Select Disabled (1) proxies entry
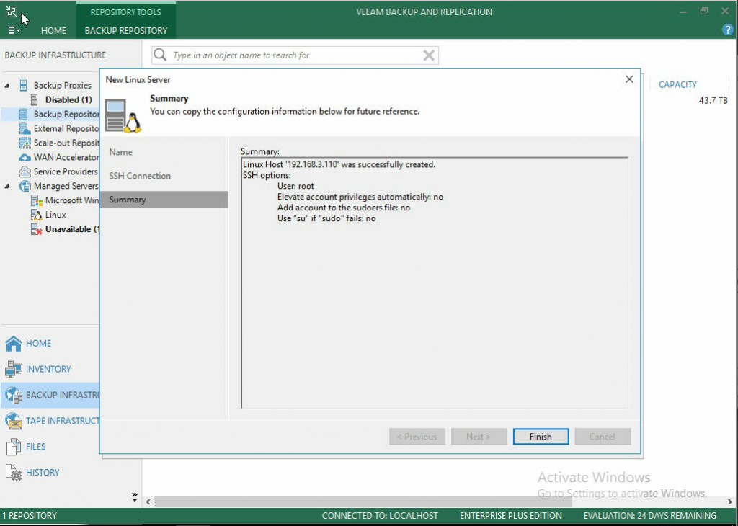 click(x=68, y=99)
